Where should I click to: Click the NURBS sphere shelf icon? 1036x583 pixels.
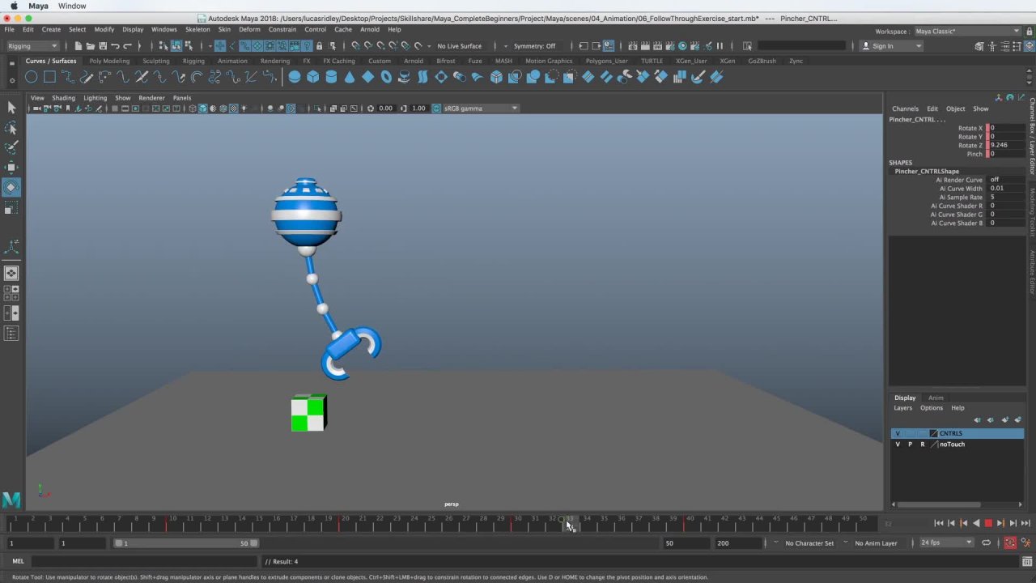(x=295, y=77)
